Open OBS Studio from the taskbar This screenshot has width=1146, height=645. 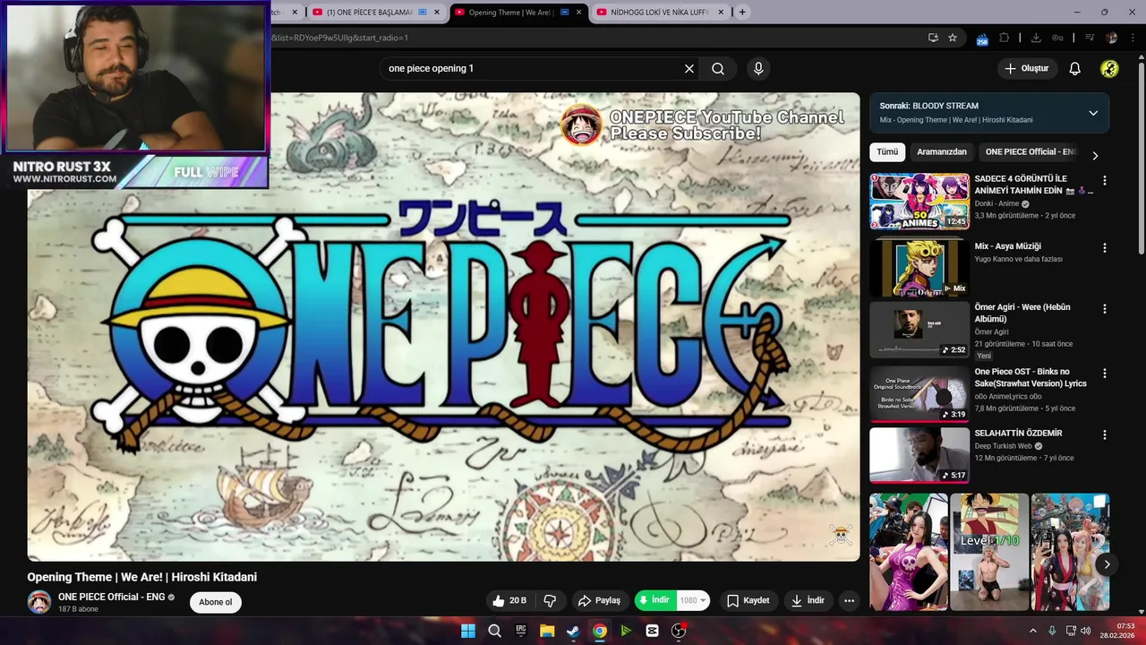click(x=679, y=631)
